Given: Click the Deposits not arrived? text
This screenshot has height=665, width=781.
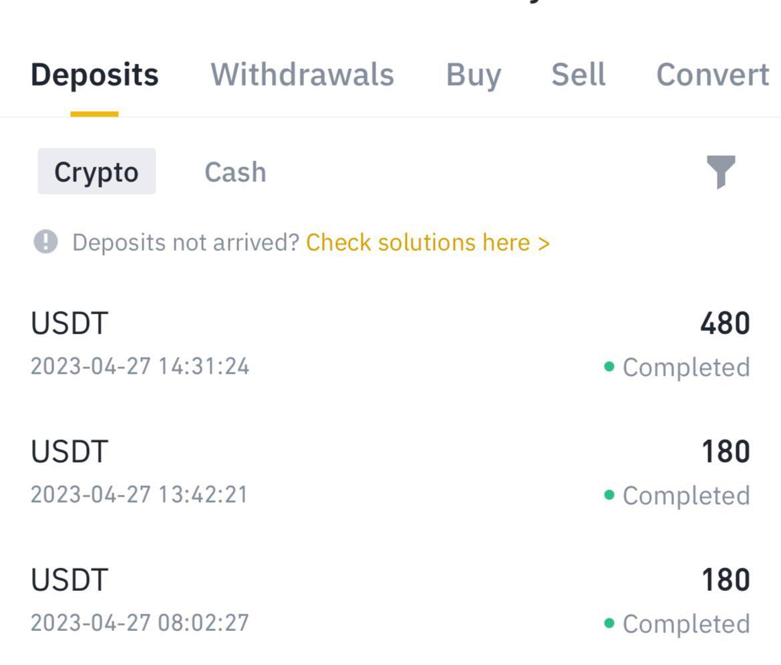Looking at the screenshot, I should pyautogui.click(x=185, y=242).
